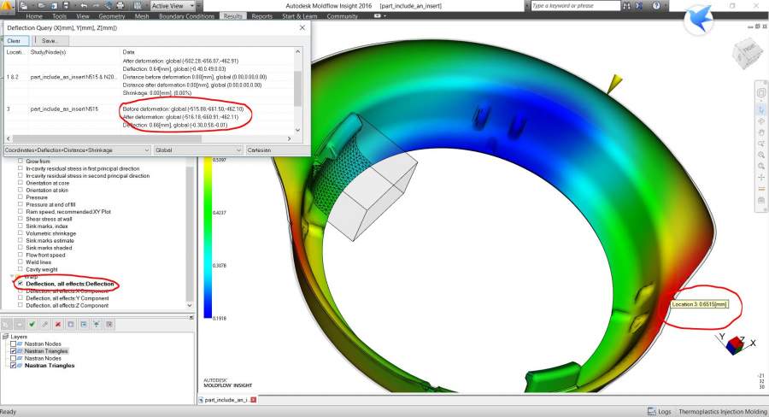Click the full navigation wheel icon
The image size is (769, 417).
[x=761, y=93]
